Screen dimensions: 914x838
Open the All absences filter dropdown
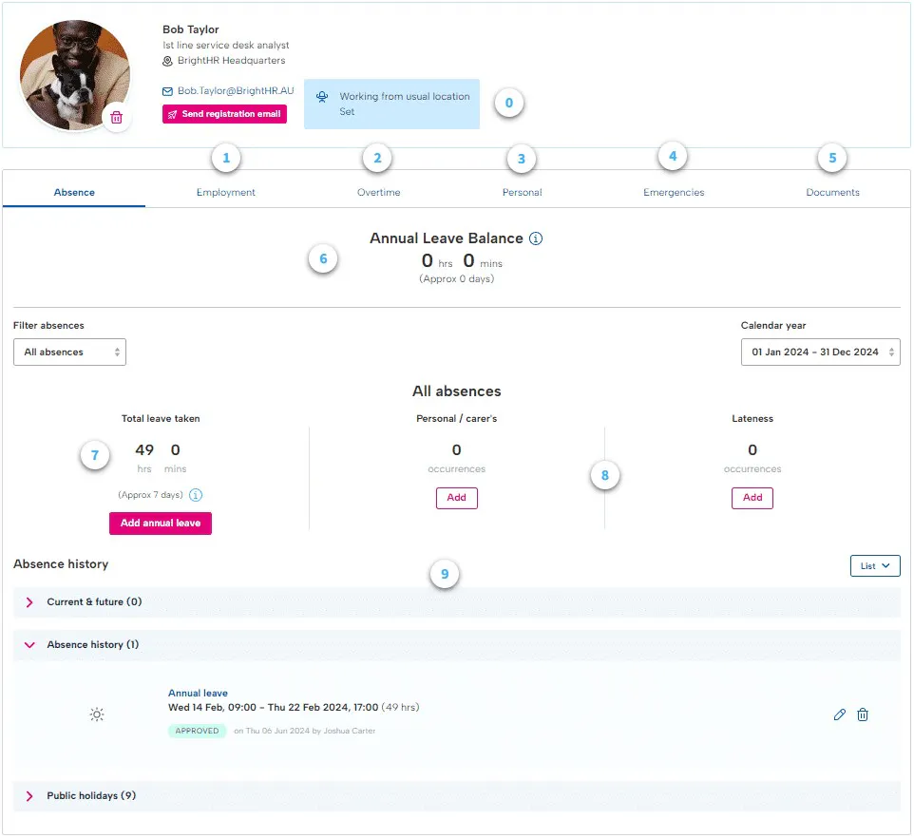point(70,352)
